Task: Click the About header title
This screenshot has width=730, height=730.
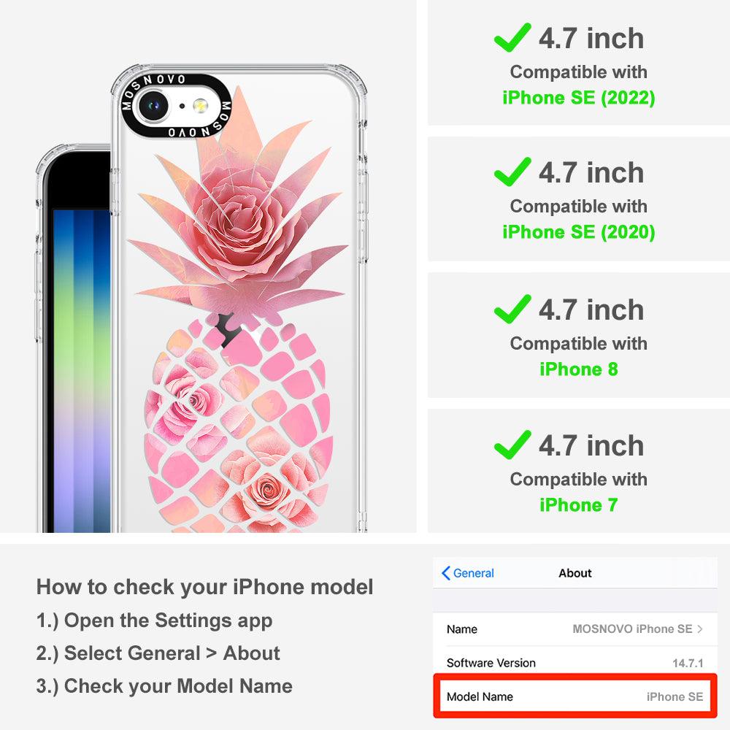Action: (575, 573)
